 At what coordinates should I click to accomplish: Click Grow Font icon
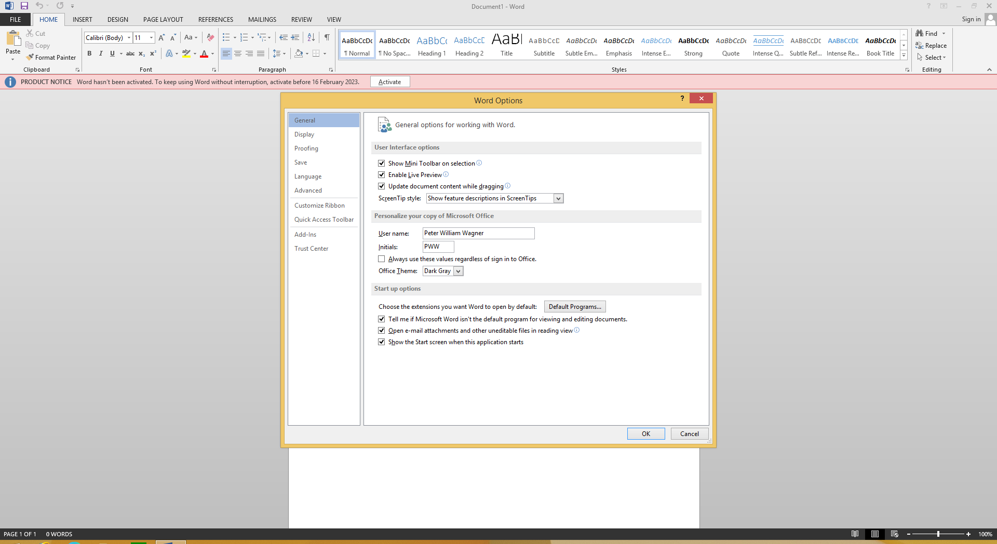pyautogui.click(x=161, y=37)
